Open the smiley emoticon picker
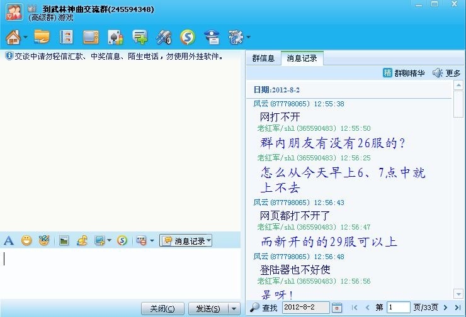Image resolution: width=466 pixels, height=317 pixels. 26,240
